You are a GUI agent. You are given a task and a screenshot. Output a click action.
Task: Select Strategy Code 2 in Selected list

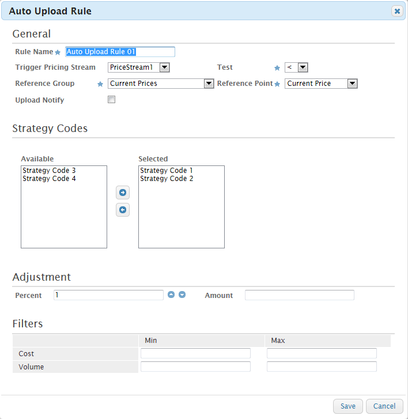167,178
